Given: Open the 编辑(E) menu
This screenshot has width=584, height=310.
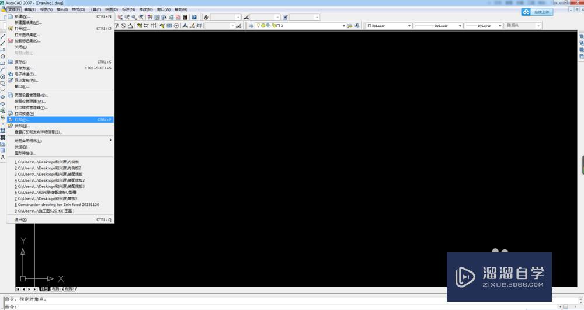Looking at the screenshot, I should tap(30, 9).
